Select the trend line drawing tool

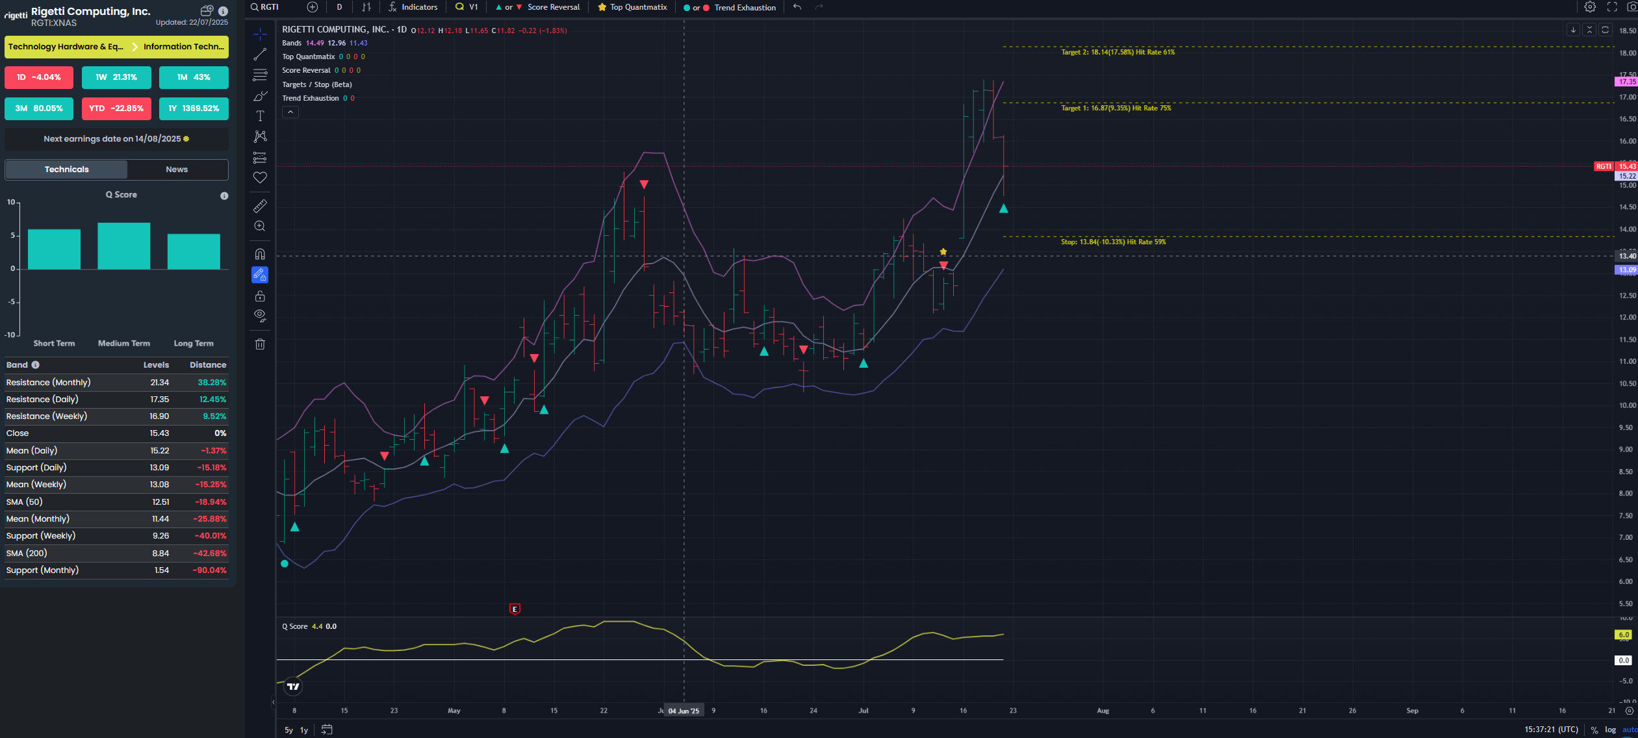260,55
